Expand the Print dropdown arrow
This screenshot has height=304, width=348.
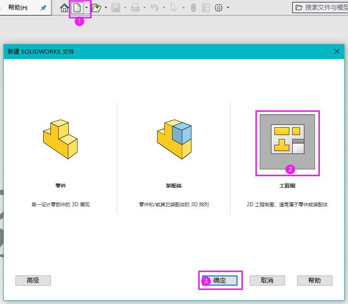point(144,8)
